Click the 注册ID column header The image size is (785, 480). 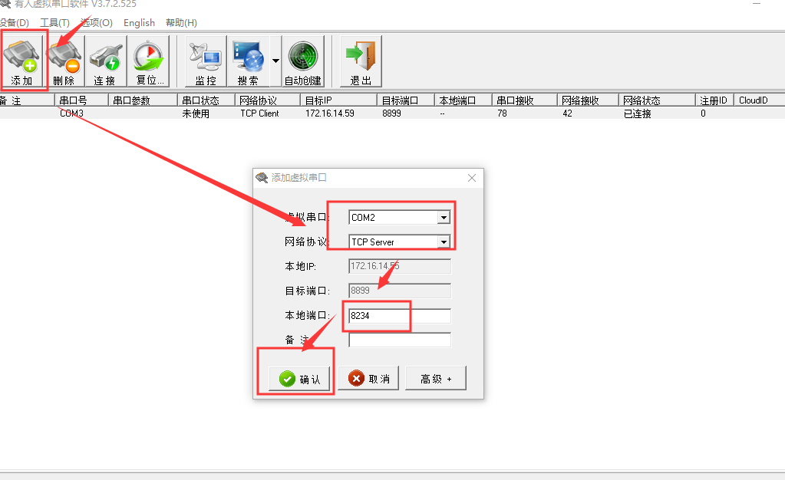714,100
